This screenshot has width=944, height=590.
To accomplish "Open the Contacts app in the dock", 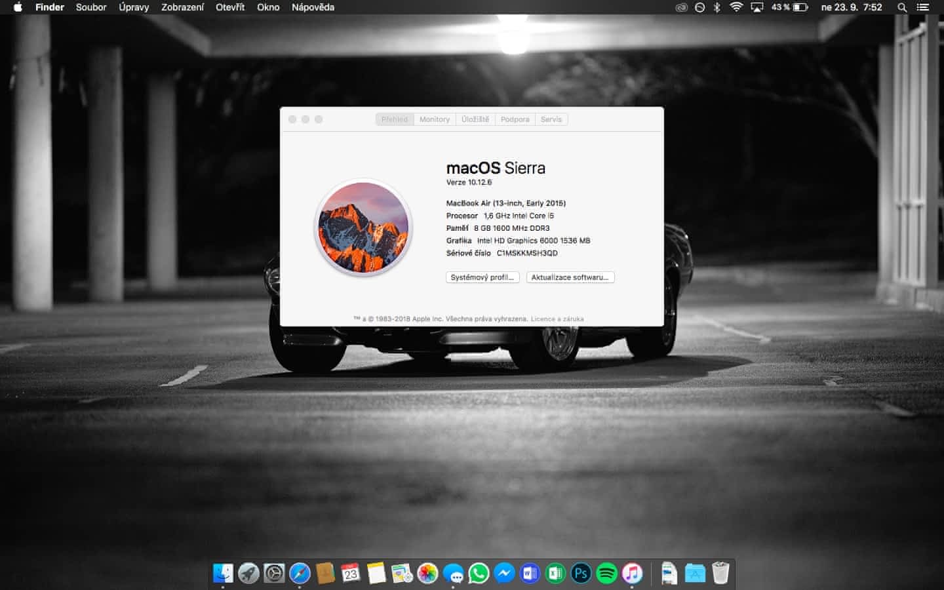I will (x=325, y=574).
